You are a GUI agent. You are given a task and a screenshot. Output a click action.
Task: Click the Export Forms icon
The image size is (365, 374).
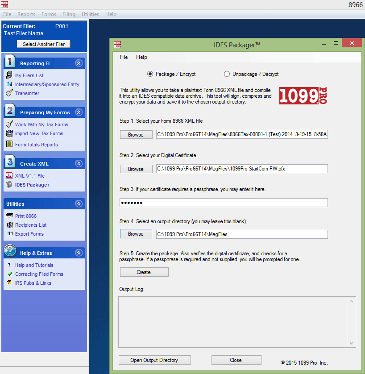coord(10,233)
